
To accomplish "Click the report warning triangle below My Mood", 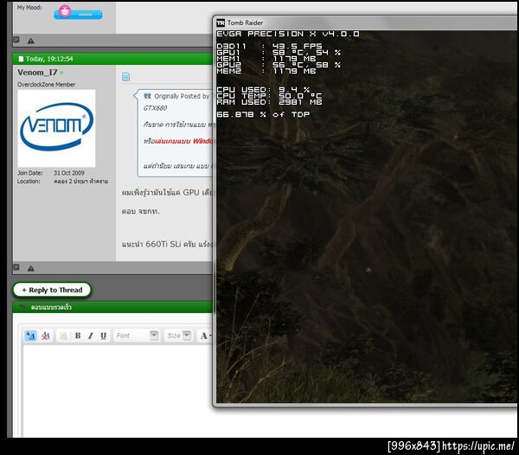I will click(x=31, y=41).
